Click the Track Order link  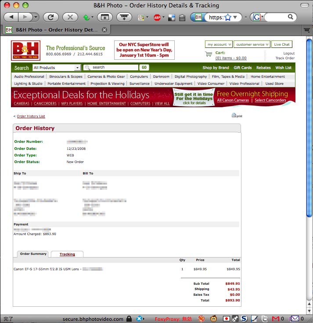tap(285, 58)
